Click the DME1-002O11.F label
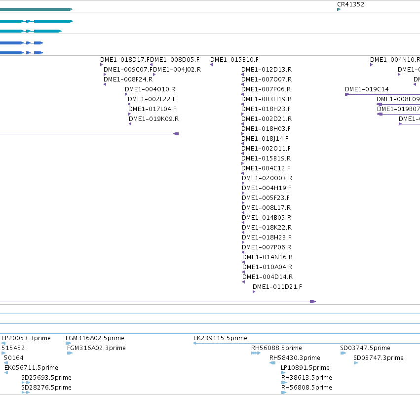The height and width of the screenshot is (395, 420). 266,149
